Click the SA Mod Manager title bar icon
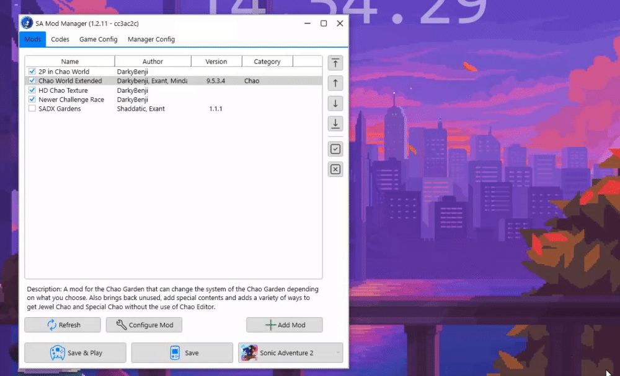The height and width of the screenshot is (376, 620). pos(27,23)
